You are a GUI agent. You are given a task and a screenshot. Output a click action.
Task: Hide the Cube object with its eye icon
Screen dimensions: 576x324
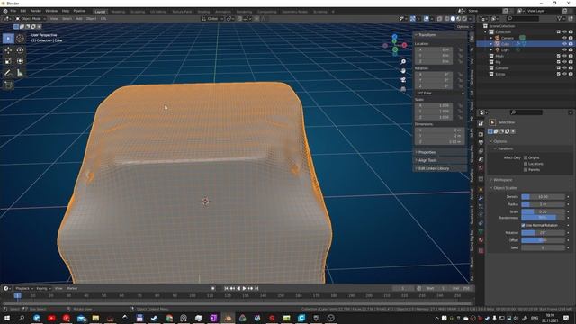click(564, 44)
